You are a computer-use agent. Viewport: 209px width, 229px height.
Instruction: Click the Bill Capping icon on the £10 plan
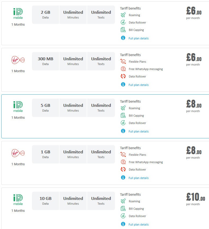tap(123, 209)
